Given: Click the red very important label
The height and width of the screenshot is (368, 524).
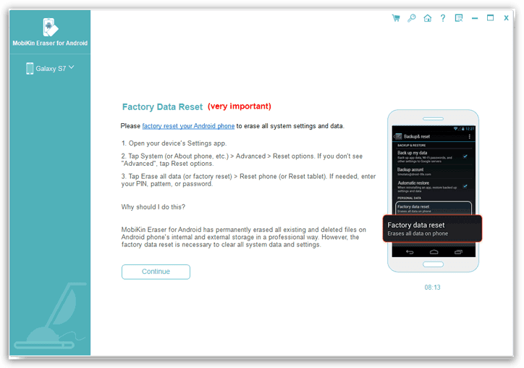Looking at the screenshot, I should pos(240,106).
